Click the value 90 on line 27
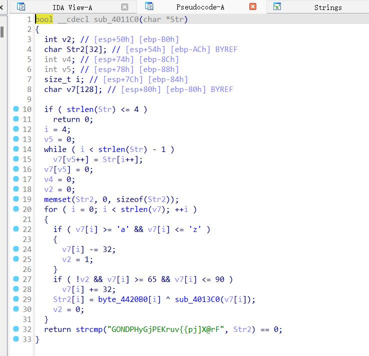This screenshot has height=356, width=369. (x=220, y=279)
